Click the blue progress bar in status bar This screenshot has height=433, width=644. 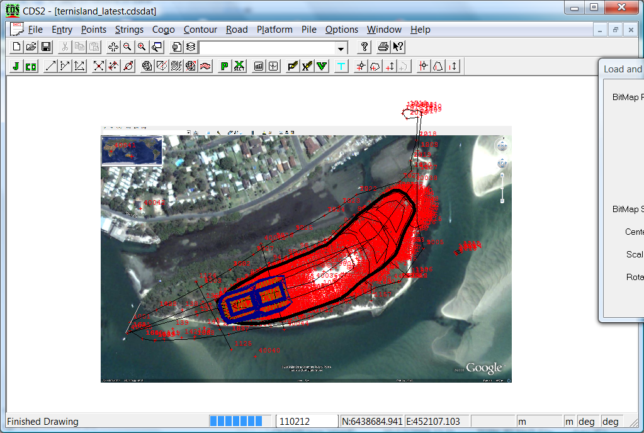(235, 421)
